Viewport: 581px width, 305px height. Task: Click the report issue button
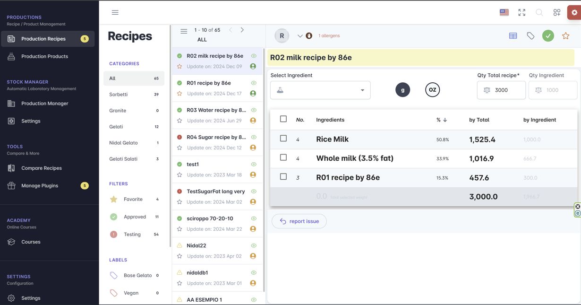(299, 221)
